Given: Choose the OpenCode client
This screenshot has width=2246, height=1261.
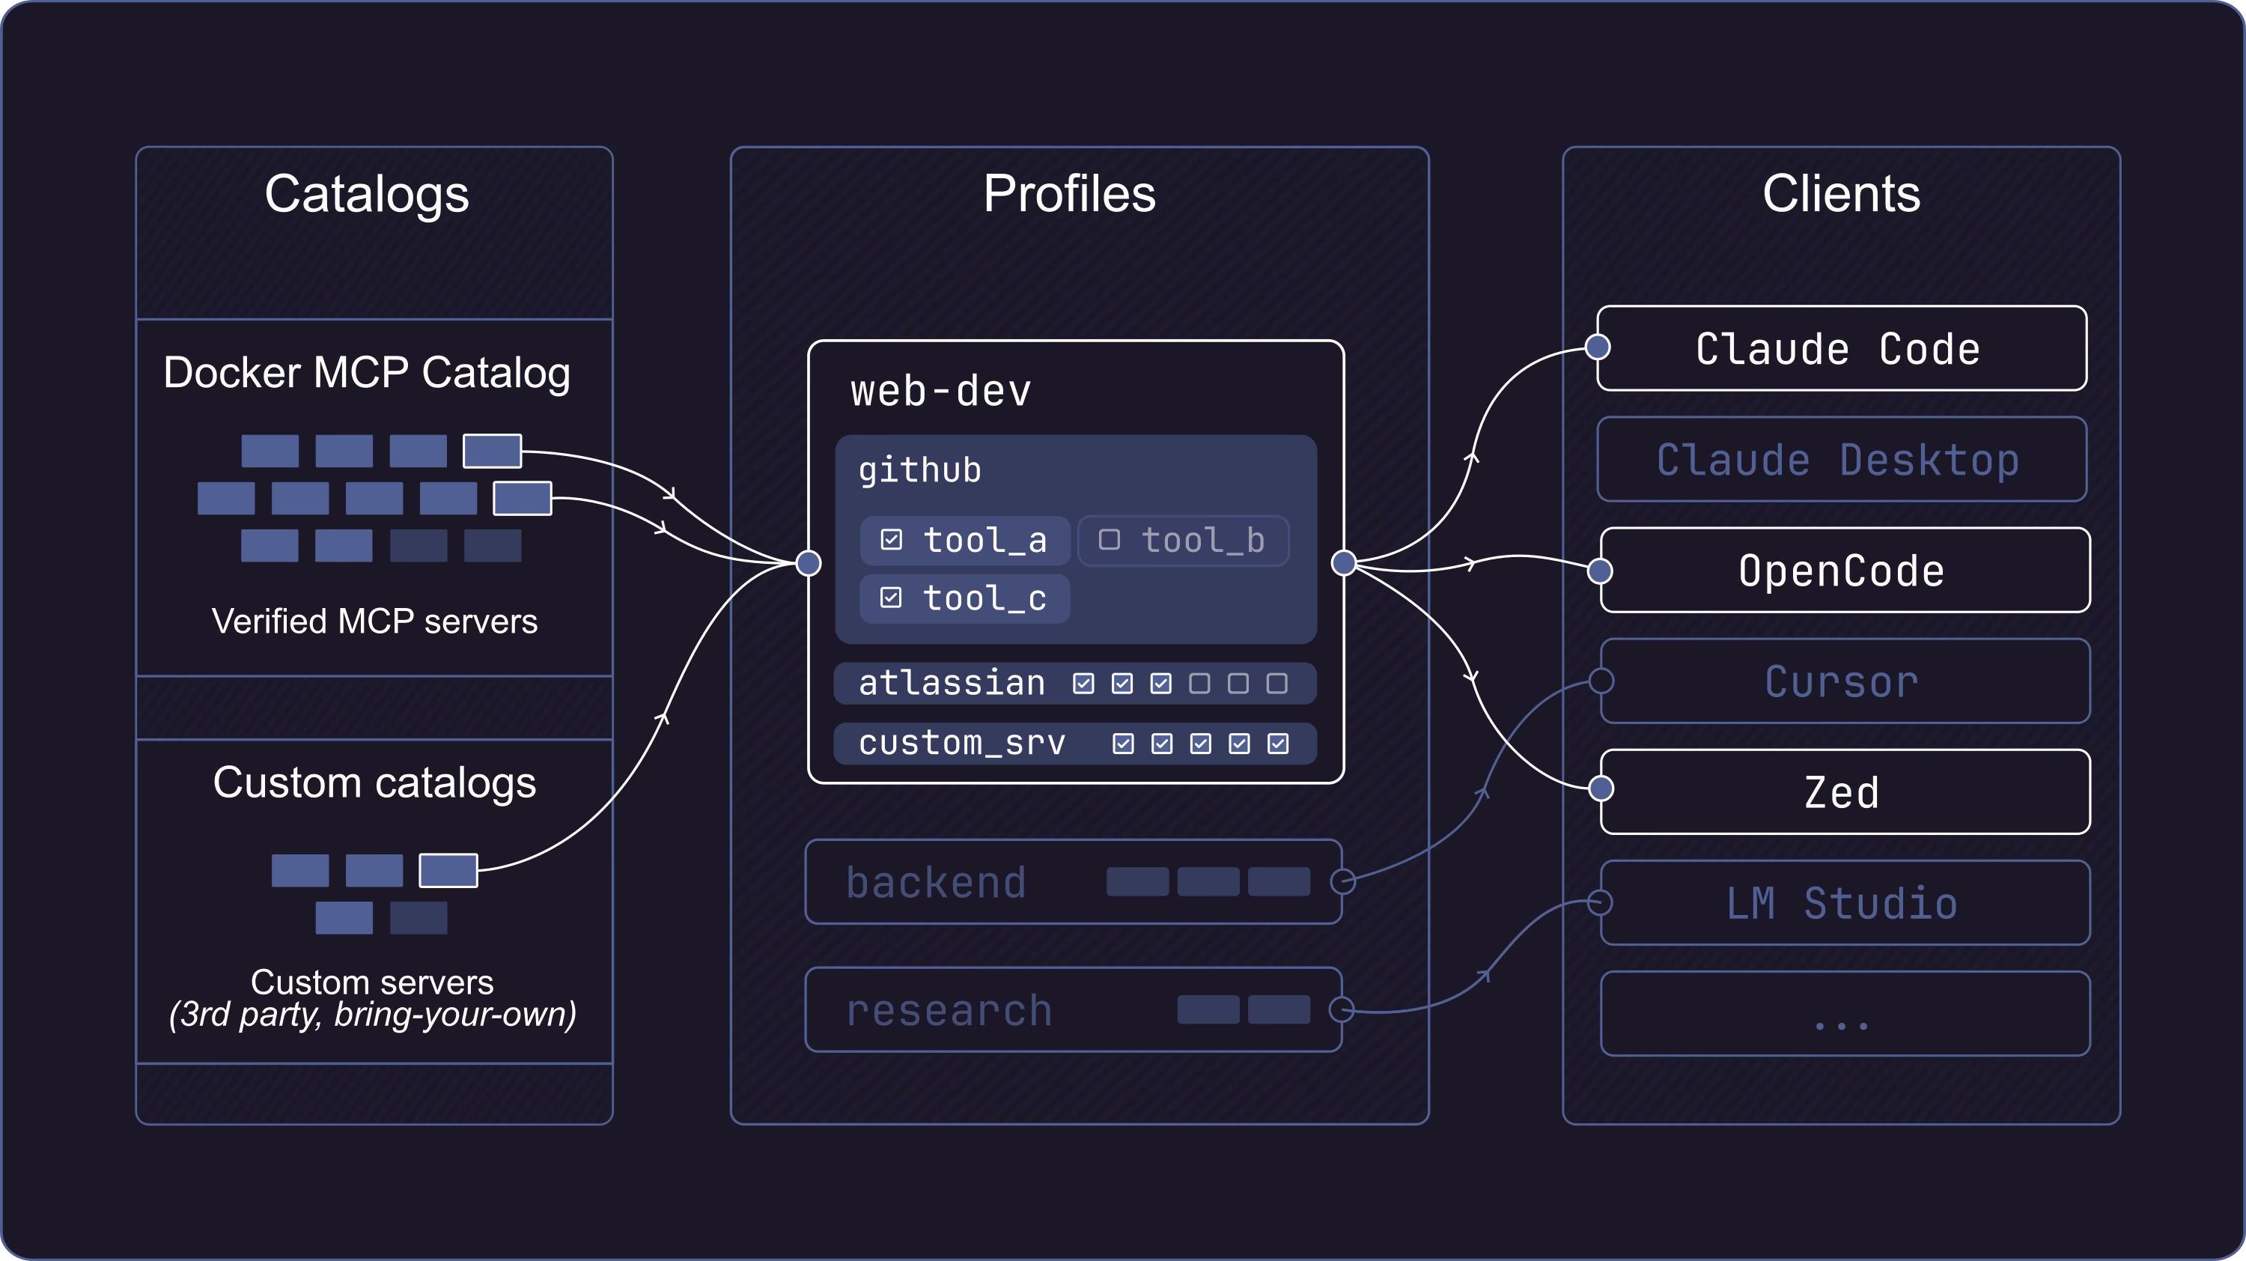Looking at the screenshot, I should (x=1845, y=571).
